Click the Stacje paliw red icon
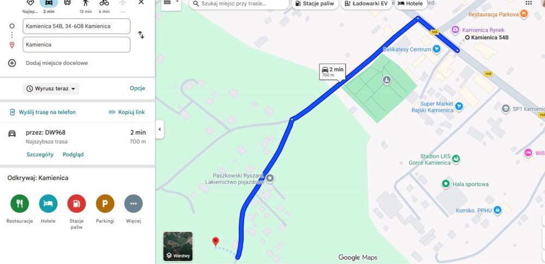The width and height of the screenshot is (545, 264). point(76,204)
